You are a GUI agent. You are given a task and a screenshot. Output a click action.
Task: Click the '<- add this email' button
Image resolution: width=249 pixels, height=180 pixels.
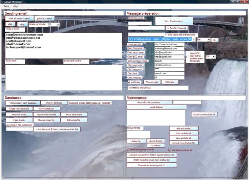coord(57,129)
